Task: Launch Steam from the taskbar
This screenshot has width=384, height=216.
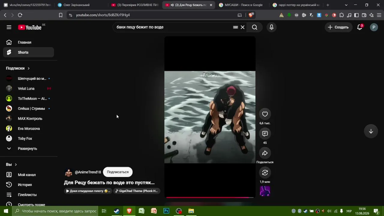Action: 117,211
